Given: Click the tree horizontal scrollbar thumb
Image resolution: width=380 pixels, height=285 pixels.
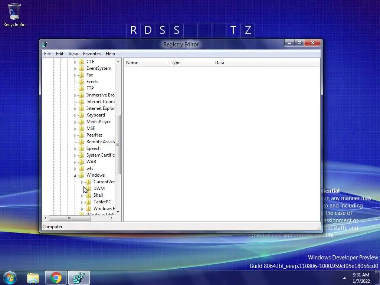Looking at the screenshot, I should click(x=70, y=218).
